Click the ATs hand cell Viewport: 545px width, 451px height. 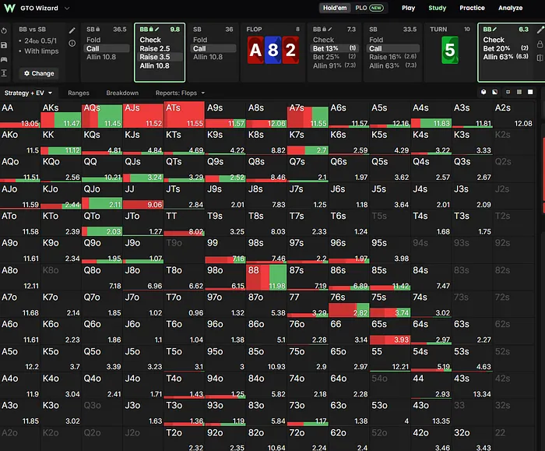(185, 115)
